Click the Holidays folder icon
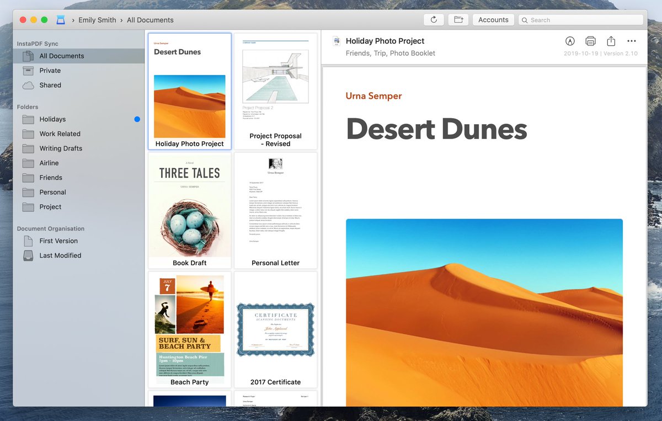 pos(28,119)
